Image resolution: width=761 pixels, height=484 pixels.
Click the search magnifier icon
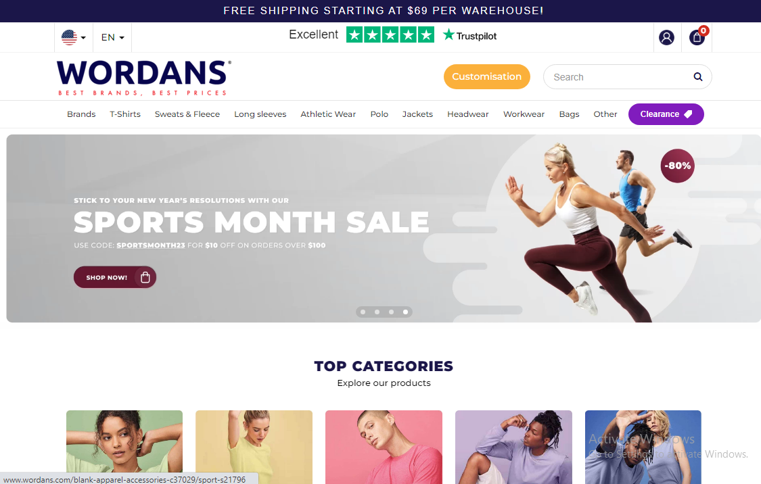[x=698, y=76]
